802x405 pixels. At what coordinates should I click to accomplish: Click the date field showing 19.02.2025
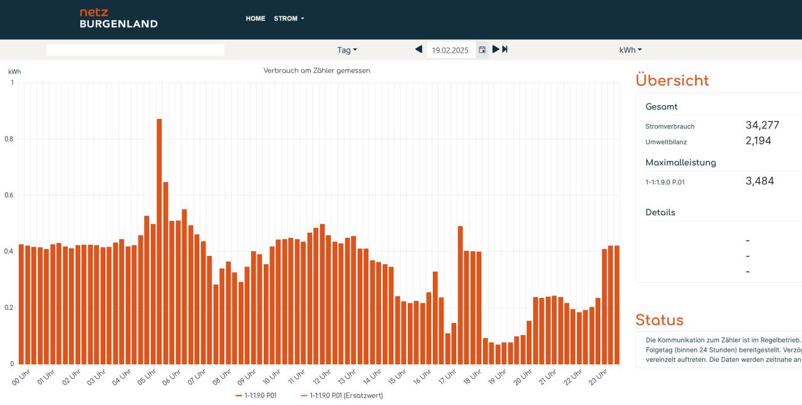450,50
